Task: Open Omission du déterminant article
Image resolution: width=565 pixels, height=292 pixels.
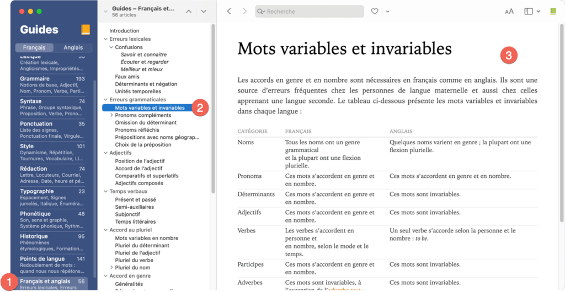Action: [146, 122]
